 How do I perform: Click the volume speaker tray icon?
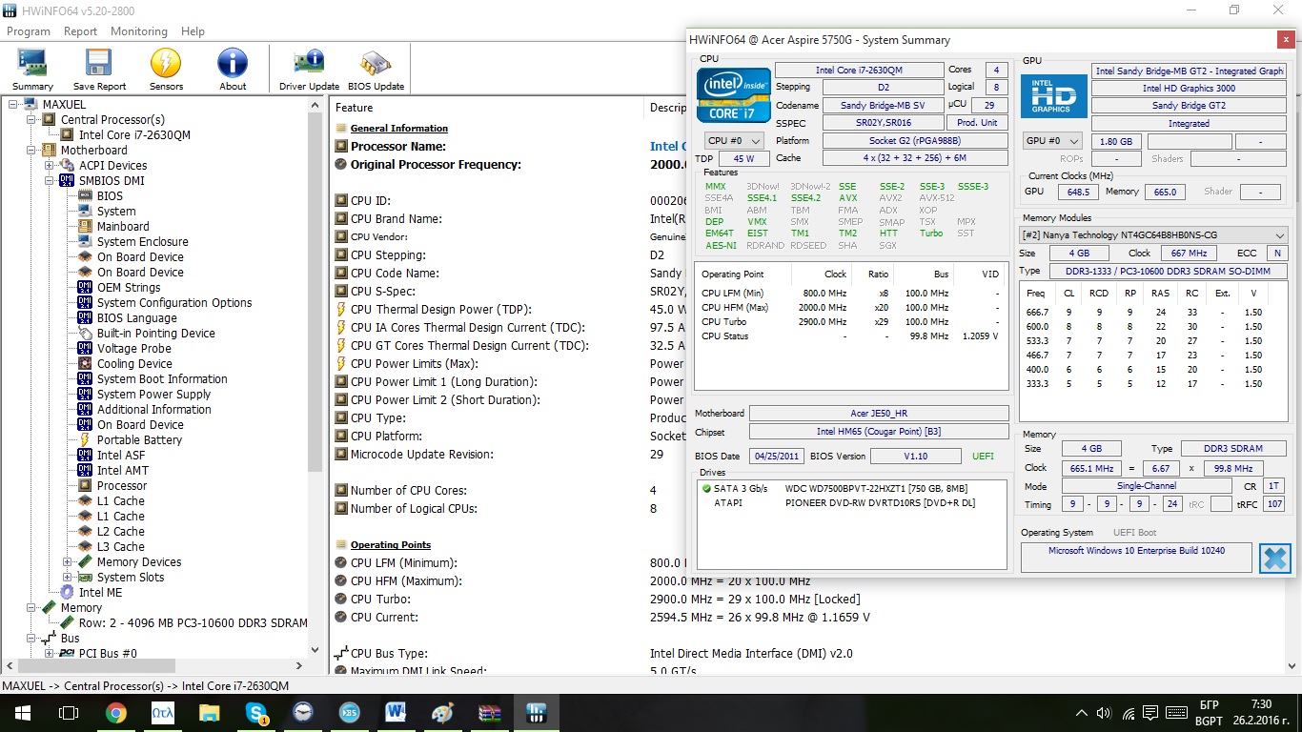click(x=1105, y=713)
